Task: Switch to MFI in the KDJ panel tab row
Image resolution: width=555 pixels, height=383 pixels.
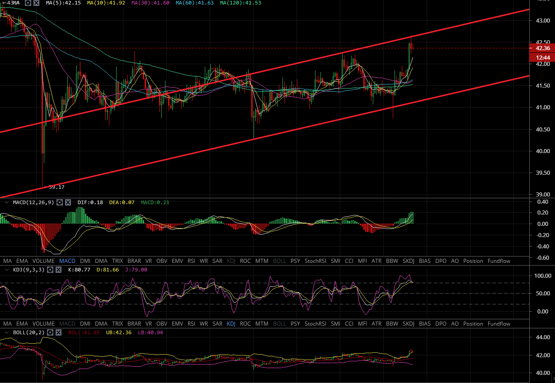Action: point(362,324)
